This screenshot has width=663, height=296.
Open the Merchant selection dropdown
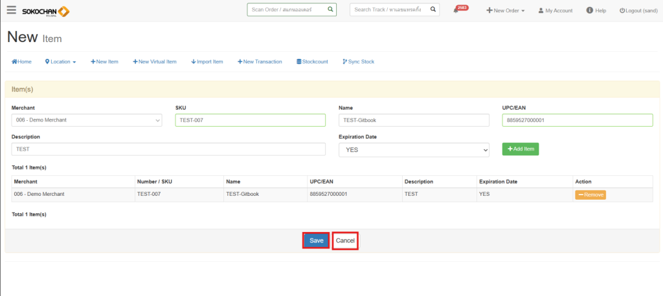87,120
